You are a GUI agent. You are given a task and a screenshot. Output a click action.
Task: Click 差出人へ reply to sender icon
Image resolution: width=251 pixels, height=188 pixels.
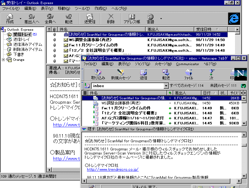(32, 19)
